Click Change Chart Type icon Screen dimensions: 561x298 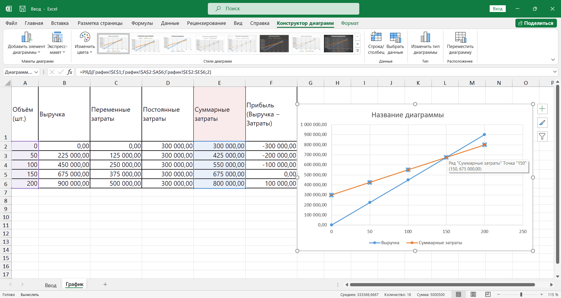[x=425, y=37]
